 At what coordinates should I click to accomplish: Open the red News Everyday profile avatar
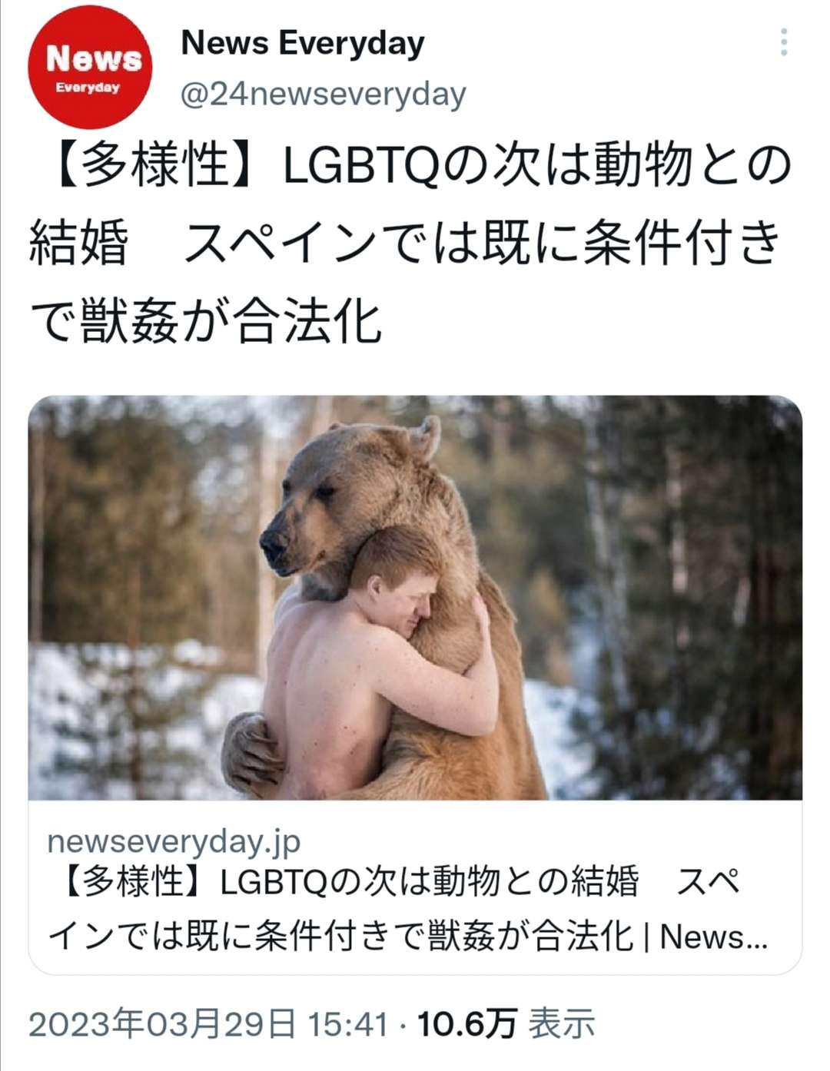[90, 67]
